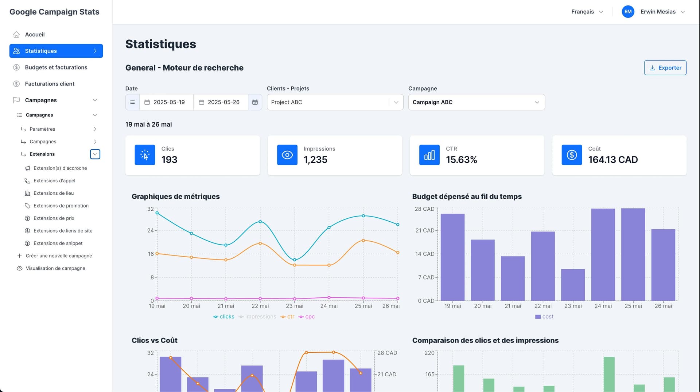
Task: Click the list icon in the Date filter
Action: point(132,102)
